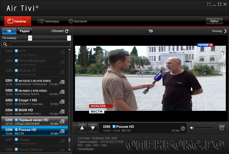Click encryption icon beside MGM HD
This screenshot has width=229, height=154.
(x=16, y=110)
